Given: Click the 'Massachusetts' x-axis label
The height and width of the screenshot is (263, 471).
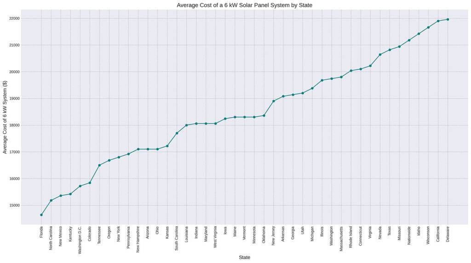Looking at the screenshot, I should 341,239.
